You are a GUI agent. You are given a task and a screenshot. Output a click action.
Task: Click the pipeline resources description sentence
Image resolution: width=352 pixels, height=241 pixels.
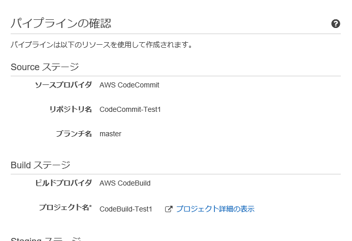tap(102, 45)
